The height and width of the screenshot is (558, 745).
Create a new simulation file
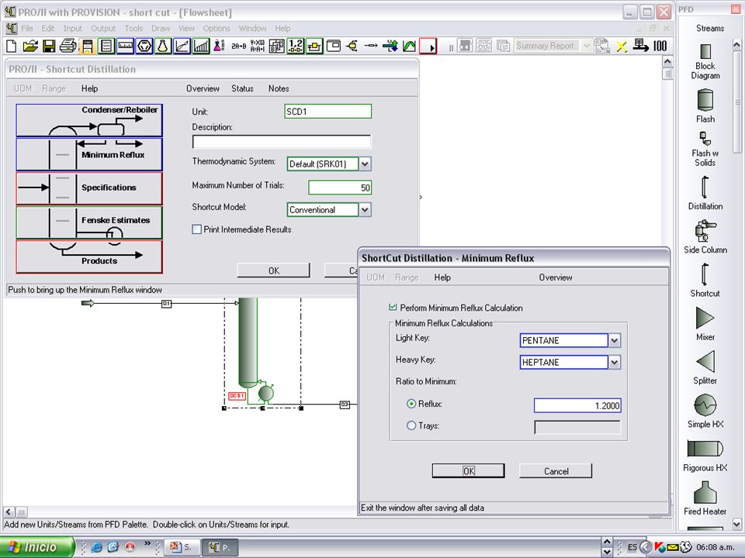tap(12, 46)
